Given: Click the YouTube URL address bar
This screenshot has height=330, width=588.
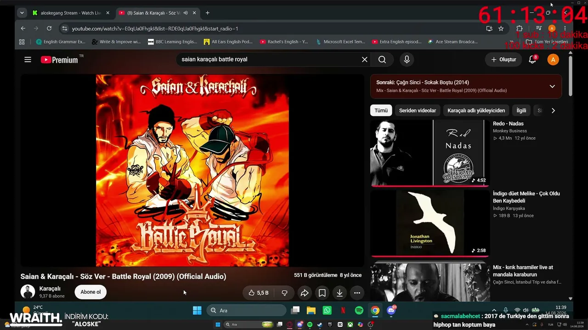Looking at the screenshot, I should [x=271, y=28].
